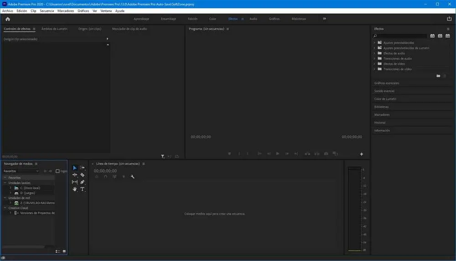
Task: Open the Marcadores menu
Action: [66, 11]
